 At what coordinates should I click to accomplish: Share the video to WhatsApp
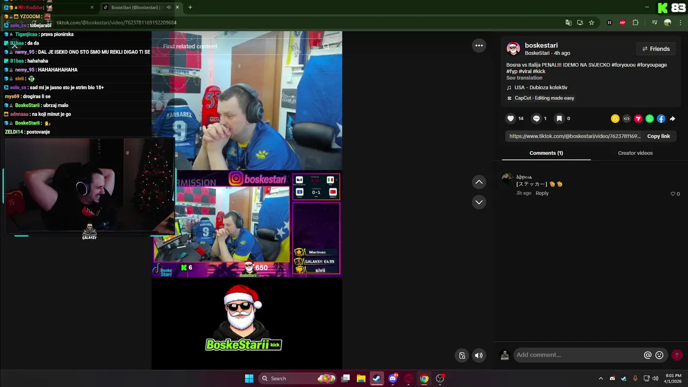pyautogui.click(x=650, y=119)
